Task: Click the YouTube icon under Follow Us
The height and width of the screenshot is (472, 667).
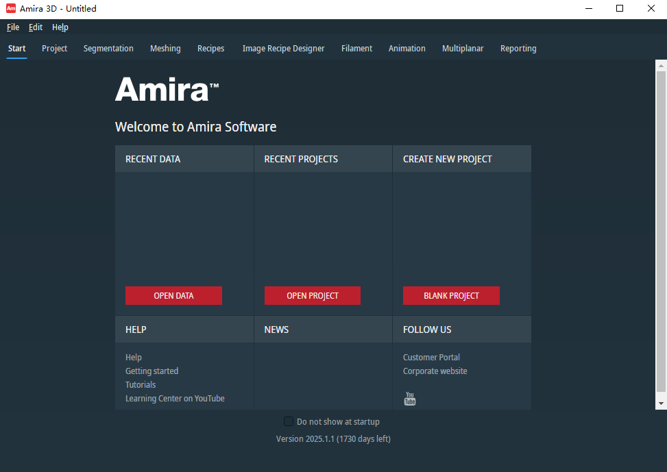Action: pos(410,399)
